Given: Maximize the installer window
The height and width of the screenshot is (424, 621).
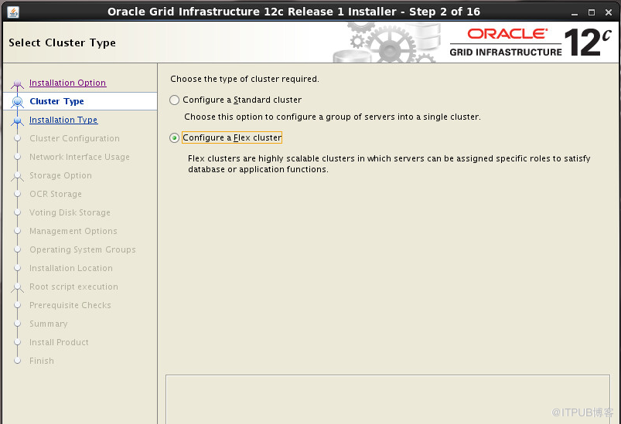Looking at the screenshot, I should click(x=592, y=12).
